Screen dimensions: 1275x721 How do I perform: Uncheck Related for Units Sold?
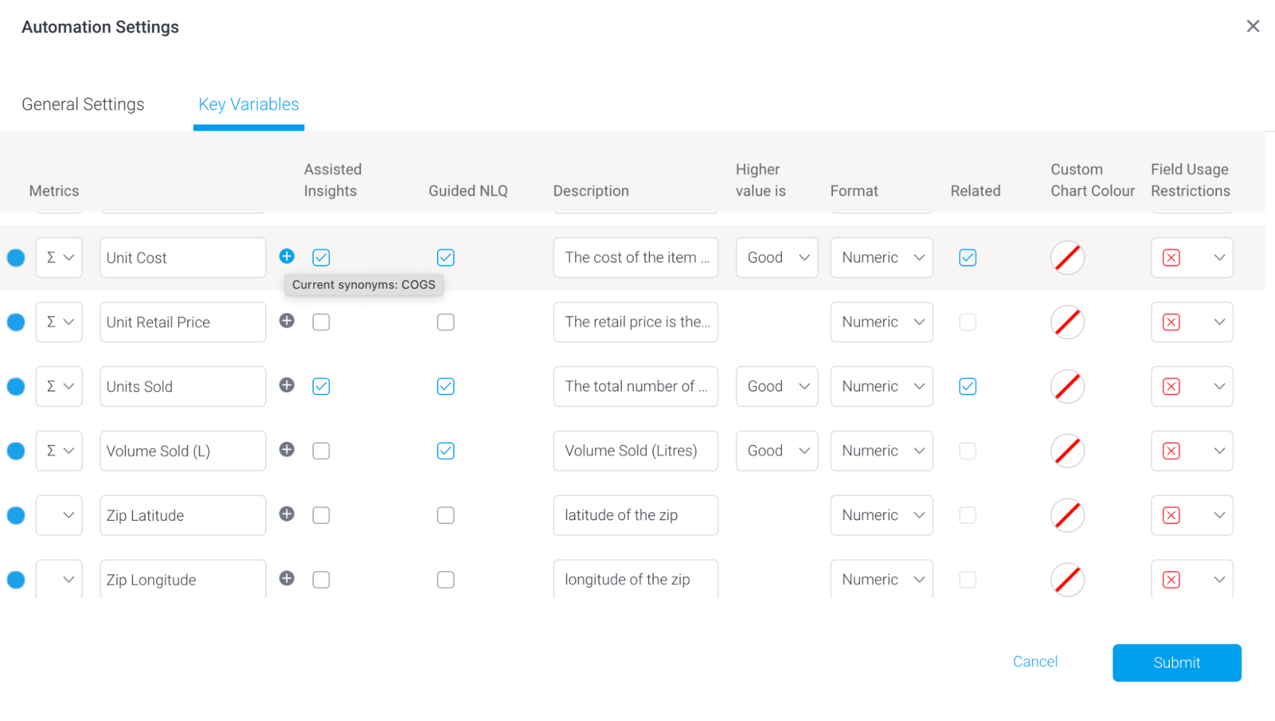[x=968, y=386]
